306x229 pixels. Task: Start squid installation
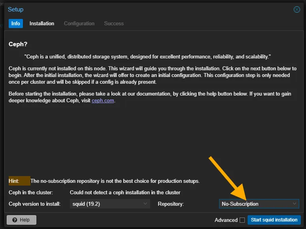click(x=274, y=220)
